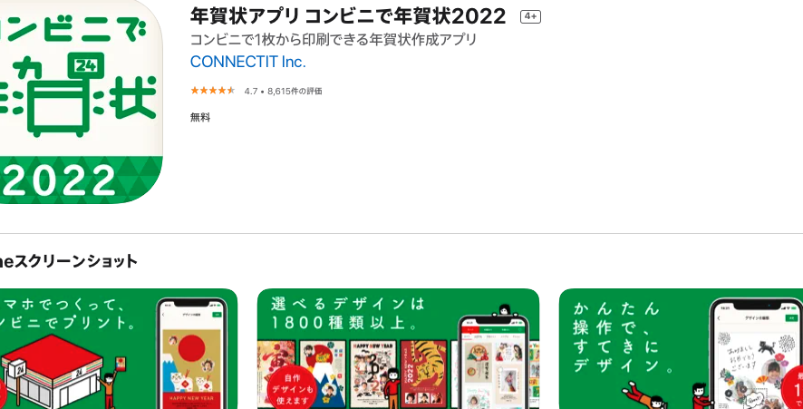Image resolution: width=803 pixels, height=409 pixels.
Task: Open the CONNECTIT Inc. developer link
Action: click(247, 62)
